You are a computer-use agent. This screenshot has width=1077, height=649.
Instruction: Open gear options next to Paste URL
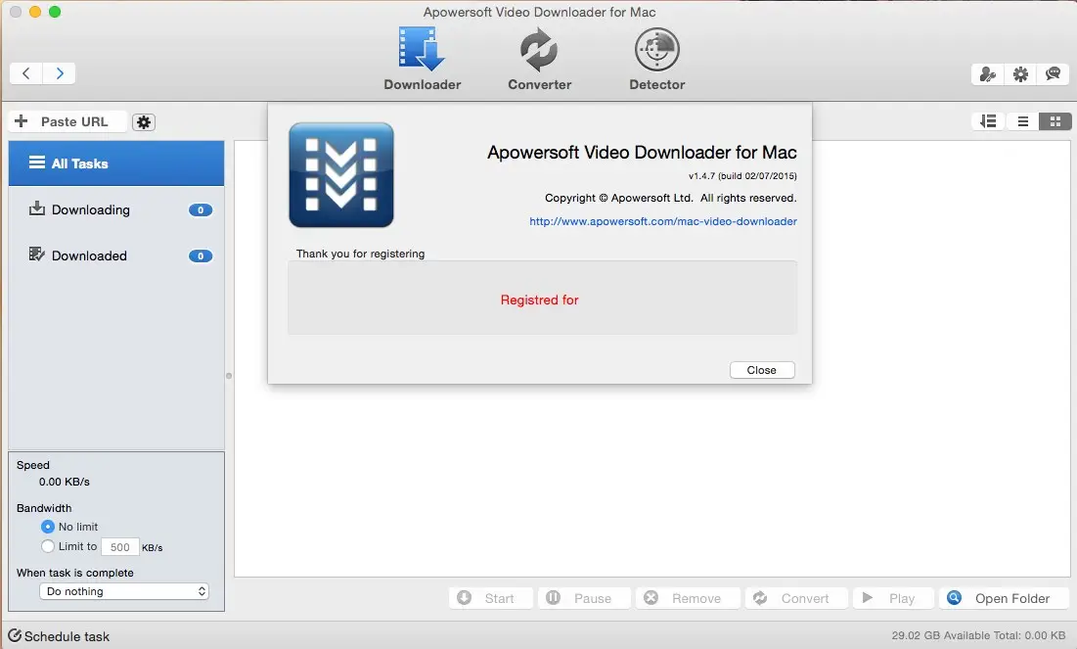point(144,122)
